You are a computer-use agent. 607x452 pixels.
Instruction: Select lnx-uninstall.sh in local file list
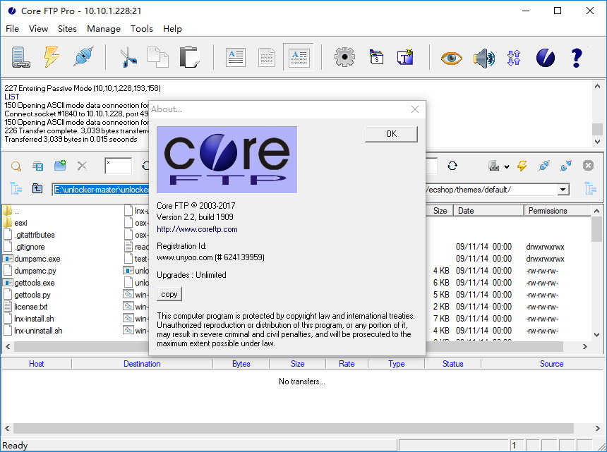point(33,331)
